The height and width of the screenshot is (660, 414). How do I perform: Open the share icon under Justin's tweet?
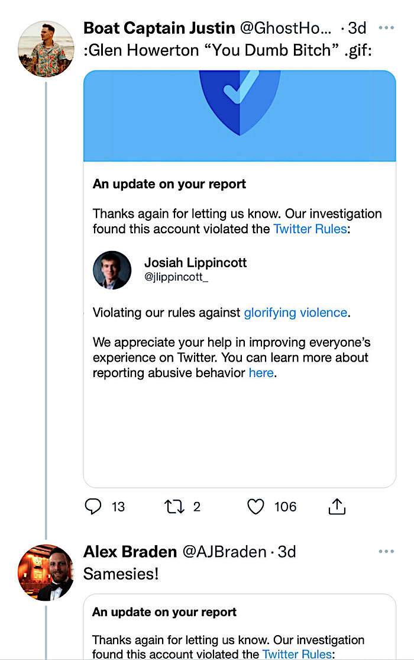click(337, 506)
